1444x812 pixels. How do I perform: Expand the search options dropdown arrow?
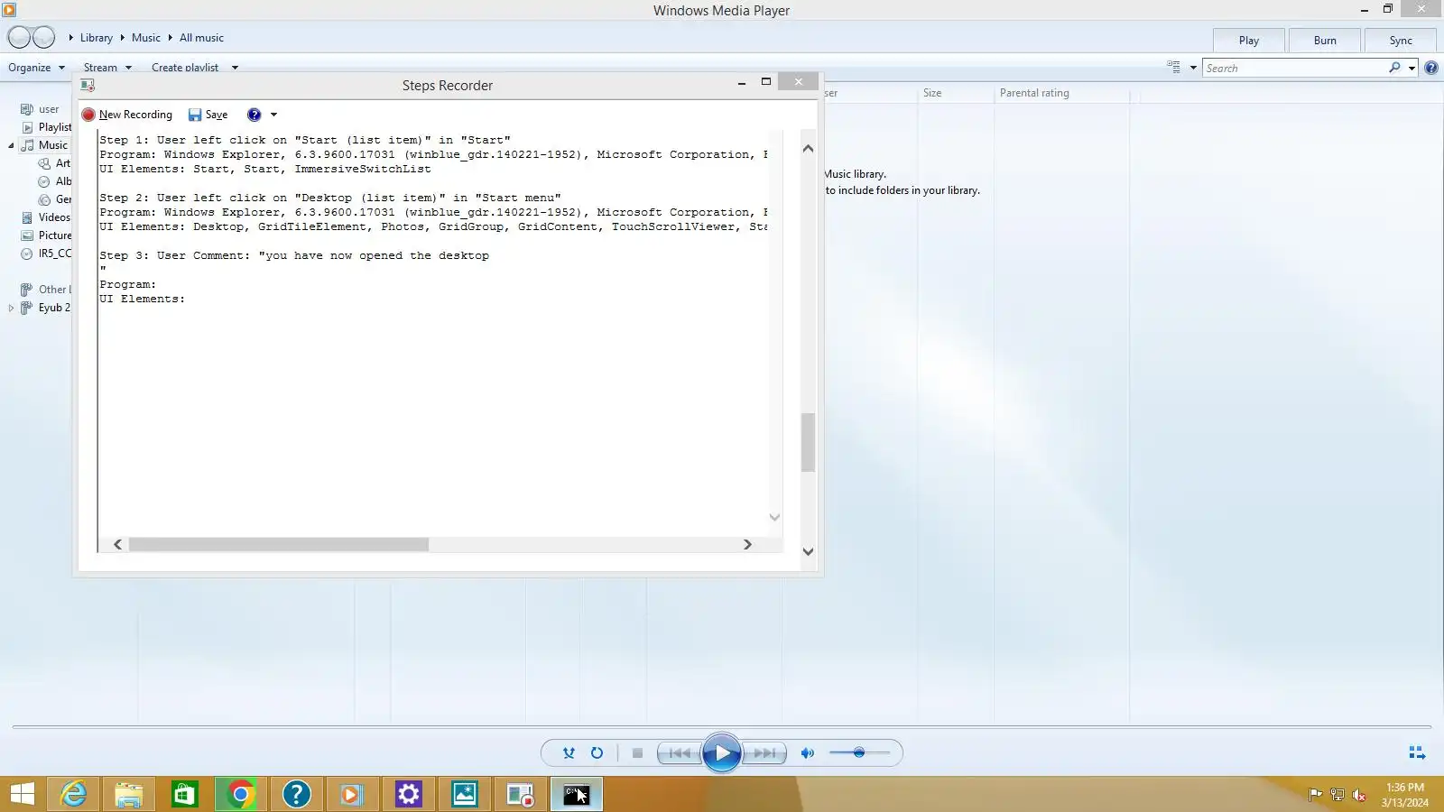tap(1412, 68)
